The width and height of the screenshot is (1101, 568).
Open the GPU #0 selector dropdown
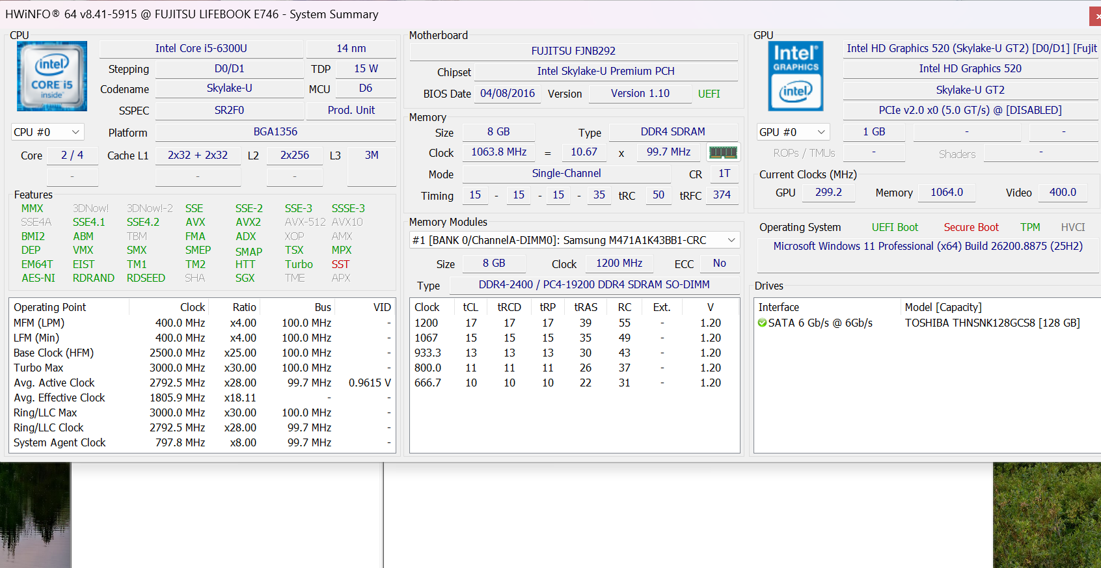793,132
